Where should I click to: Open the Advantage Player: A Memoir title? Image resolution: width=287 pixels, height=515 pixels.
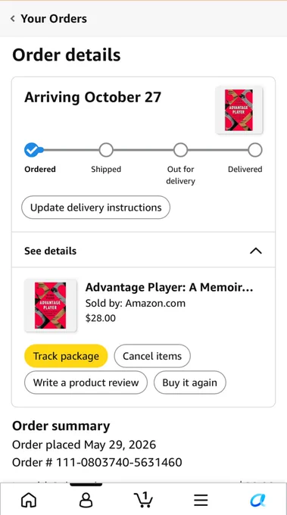tap(169, 287)
